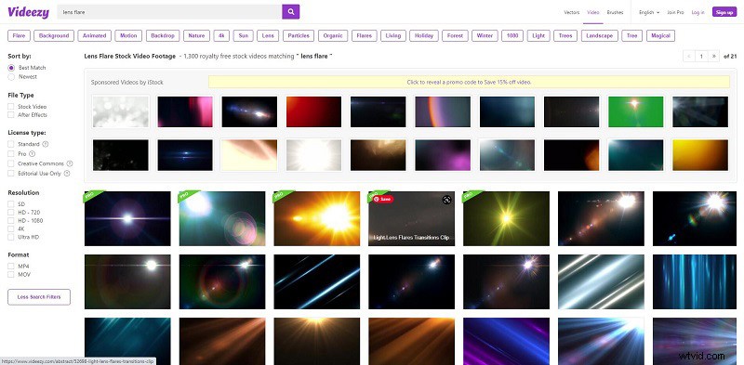Collapse filters with Less Search Filters
Image resolution: width=744 pixels, height=365 pixels.
pos(39,297)
